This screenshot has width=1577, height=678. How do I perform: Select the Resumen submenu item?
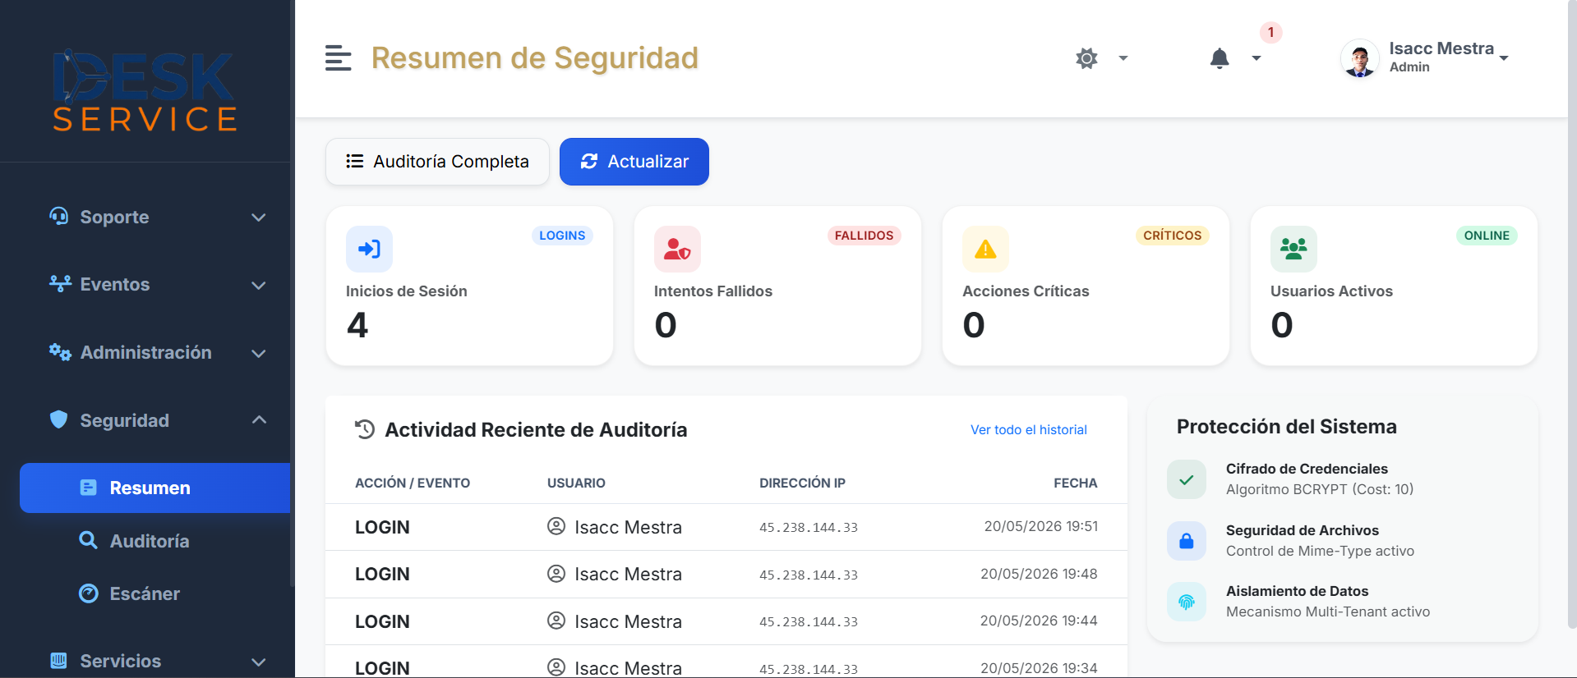(155, 488)
